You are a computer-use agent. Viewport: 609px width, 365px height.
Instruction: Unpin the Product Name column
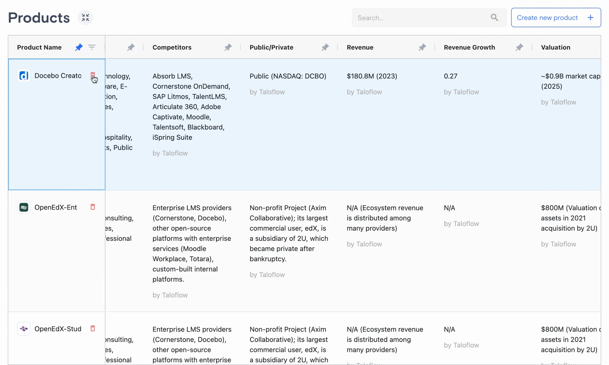[x=79, y=47]
